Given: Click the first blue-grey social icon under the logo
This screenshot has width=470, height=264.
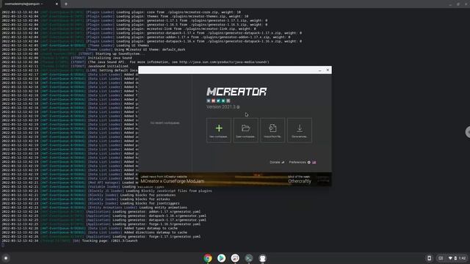Looking at the screenshot, I should (209, 101).
